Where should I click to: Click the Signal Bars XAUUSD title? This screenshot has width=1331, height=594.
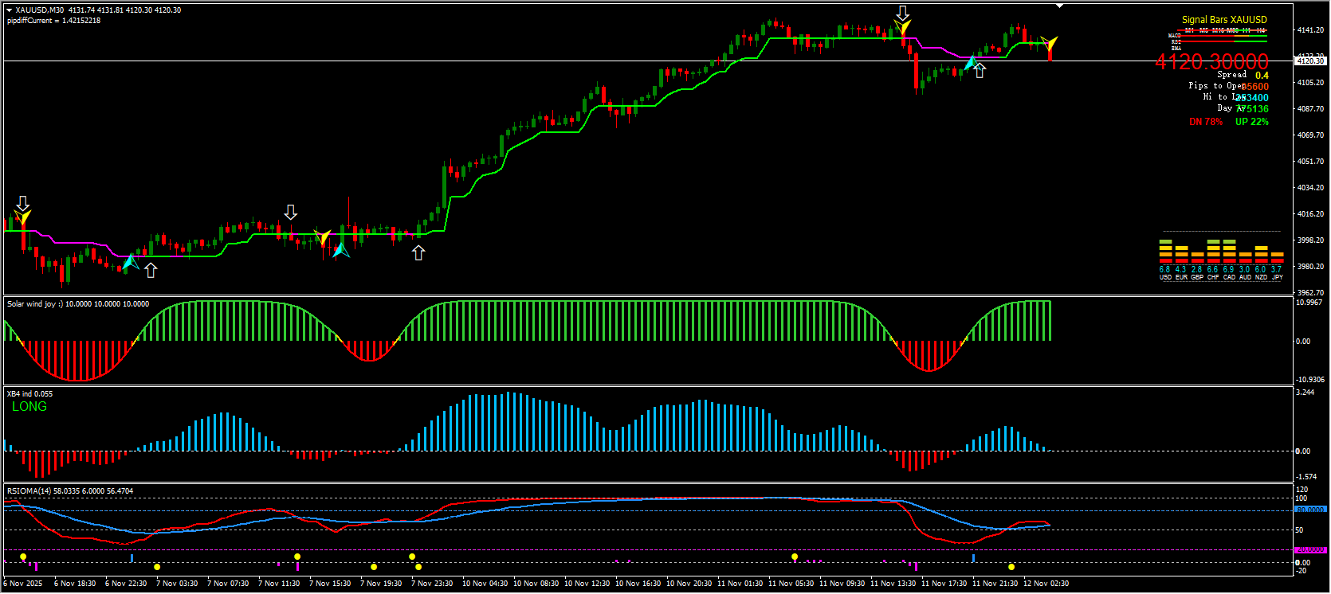(1223, 20)
